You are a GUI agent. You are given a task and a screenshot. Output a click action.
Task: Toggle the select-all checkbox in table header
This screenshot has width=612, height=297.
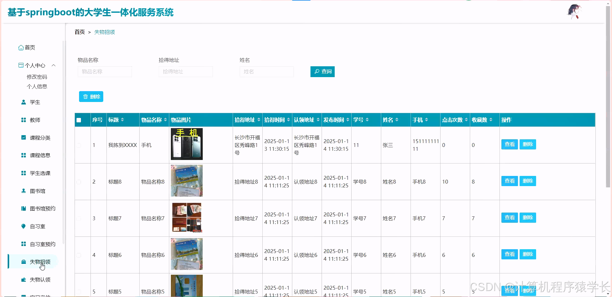78,120
